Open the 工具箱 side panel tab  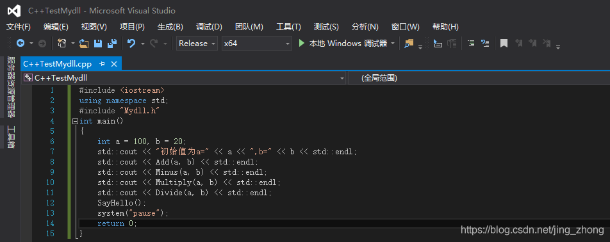coord(12,137)
